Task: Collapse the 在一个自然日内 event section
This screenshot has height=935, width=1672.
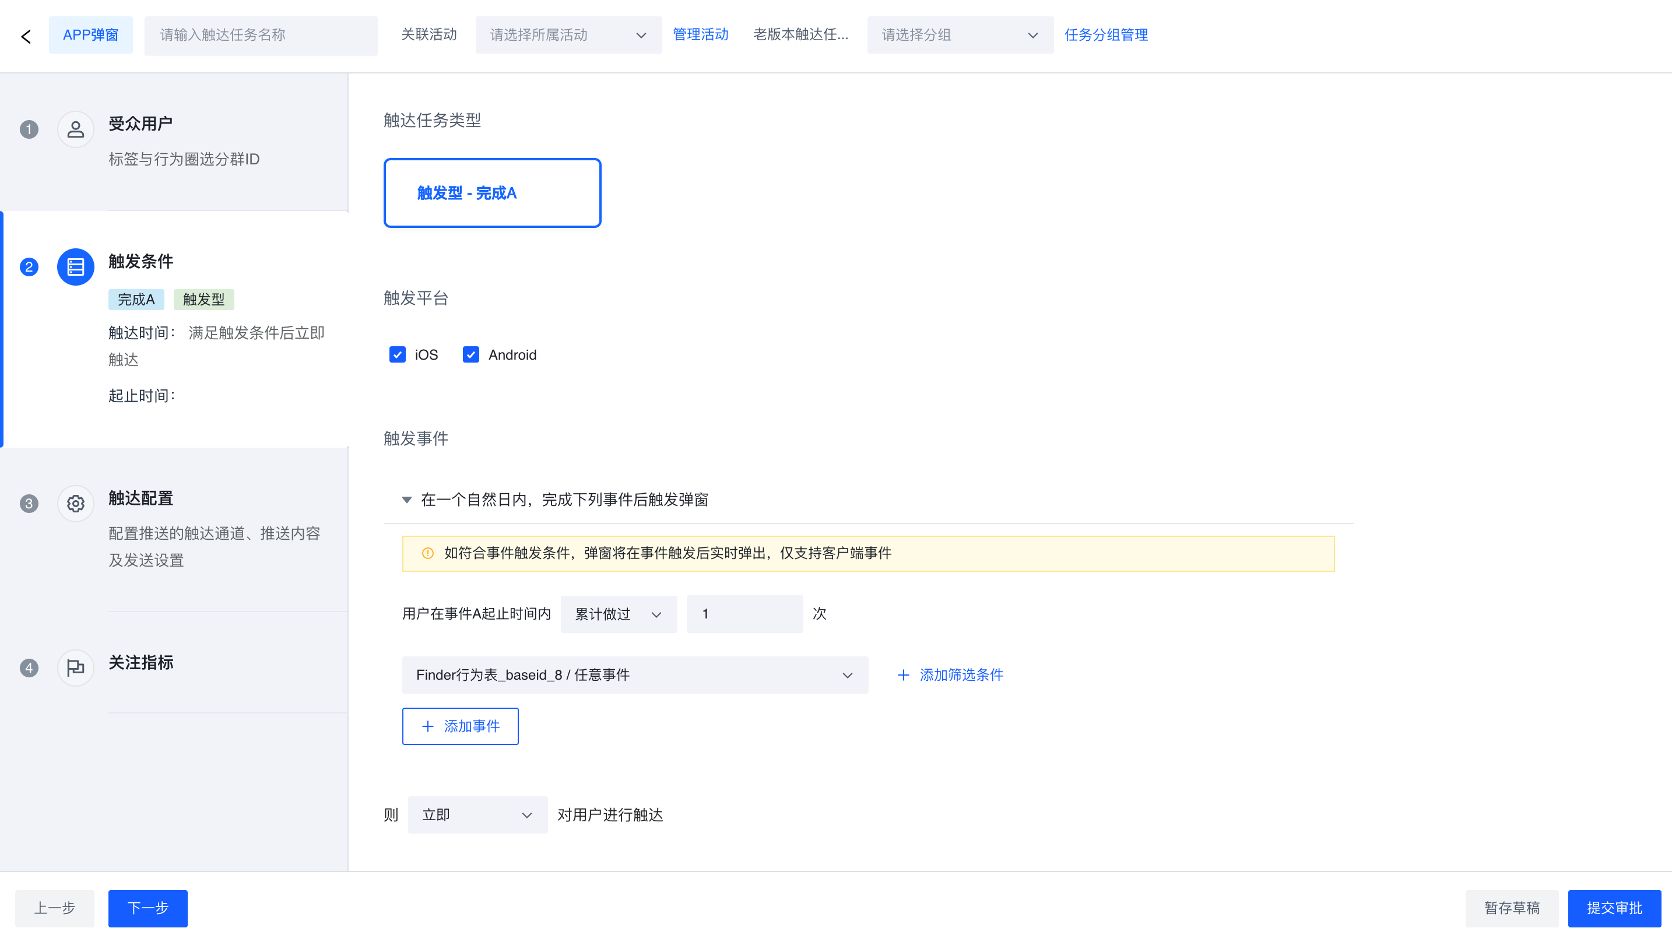Action: click(407, 500)
